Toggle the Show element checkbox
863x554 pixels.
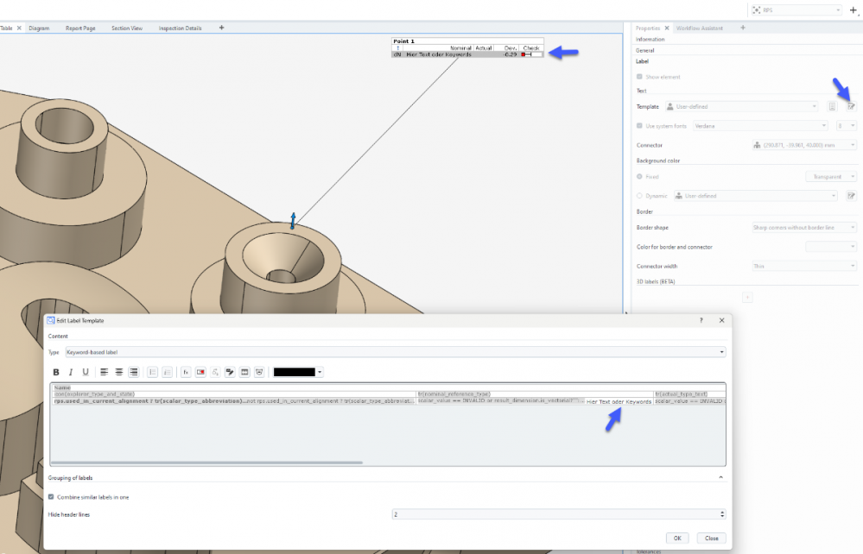click(x=639, y=77)
